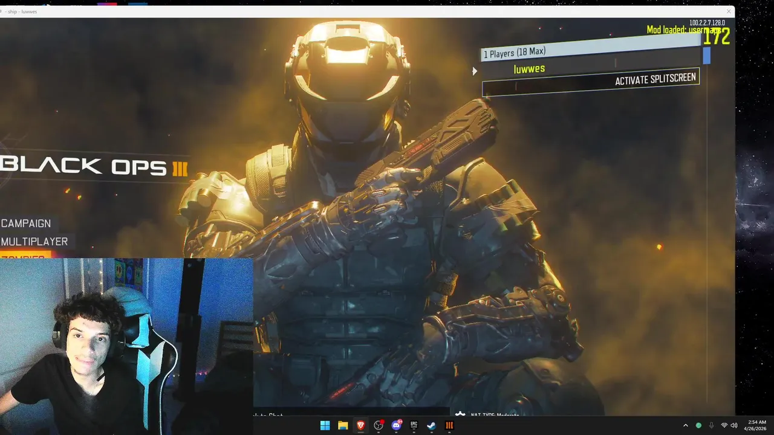This screenshot has width=774, height=435.
Task: Click the Black Ops III logo
Action: click(x=94, y=167)
